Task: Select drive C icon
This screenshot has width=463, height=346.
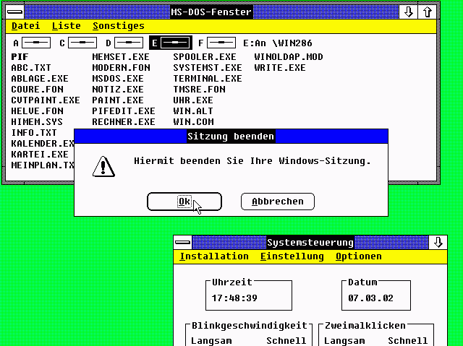Action: pos(82,43)
